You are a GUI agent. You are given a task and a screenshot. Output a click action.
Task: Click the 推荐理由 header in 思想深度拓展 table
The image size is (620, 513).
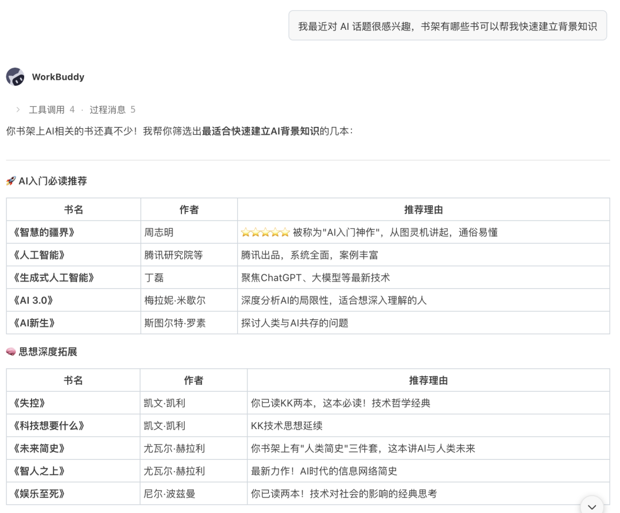(x=429, y=380)
